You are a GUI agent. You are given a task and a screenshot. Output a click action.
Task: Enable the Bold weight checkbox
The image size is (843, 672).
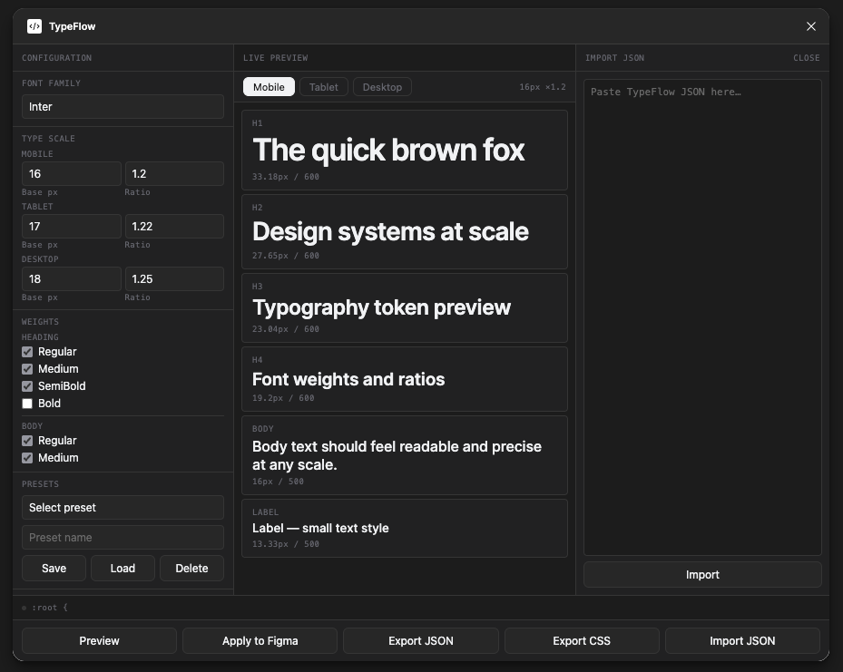click(27, 404)
